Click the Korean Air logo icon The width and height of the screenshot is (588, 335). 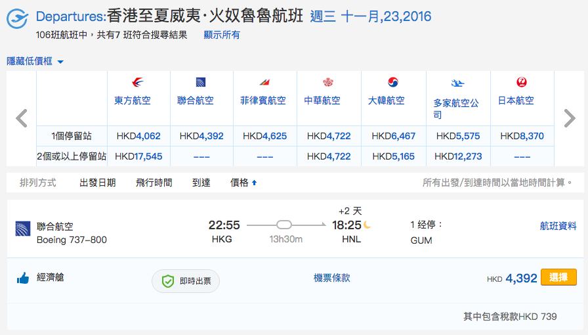392,82
